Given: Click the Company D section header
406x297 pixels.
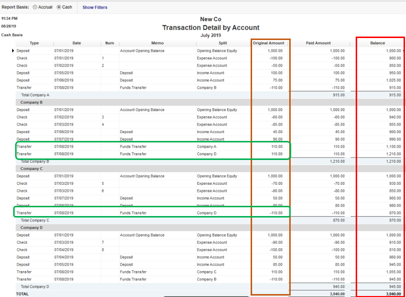Looking at the screenshot, I should tap(31, 228).
